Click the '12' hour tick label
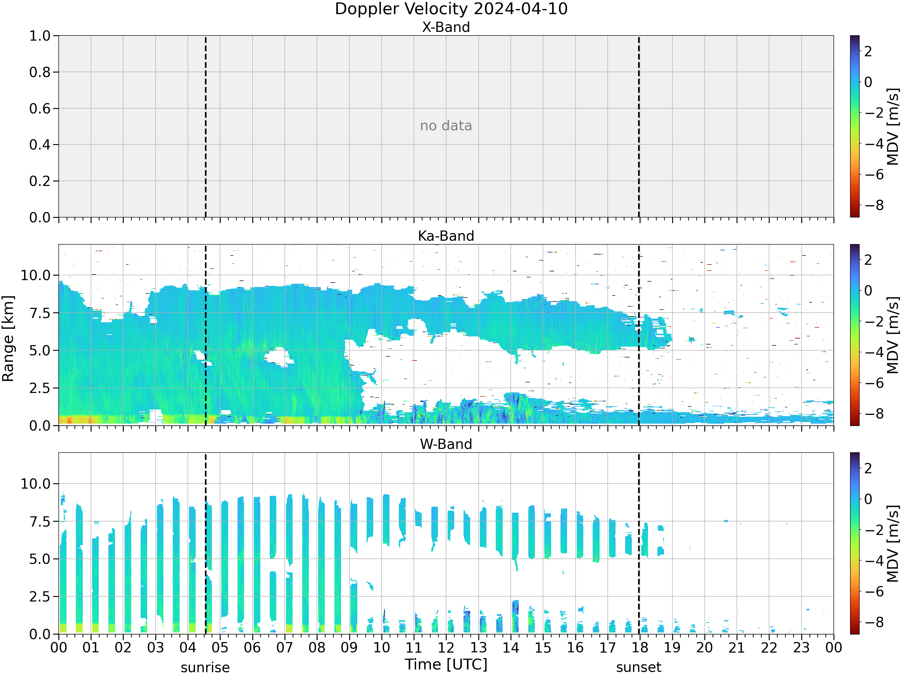The width and height of the screenshot is (903, 677). (446, 648)
